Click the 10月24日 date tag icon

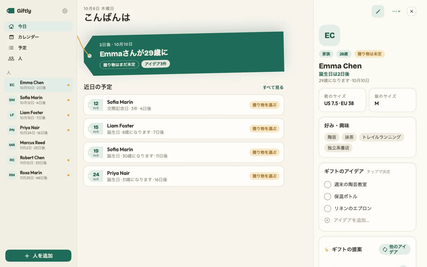95,176
